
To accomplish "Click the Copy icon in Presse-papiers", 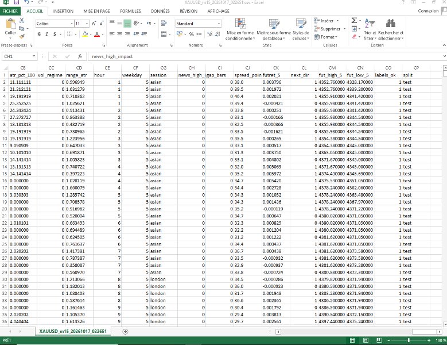I will pos(21,28).
